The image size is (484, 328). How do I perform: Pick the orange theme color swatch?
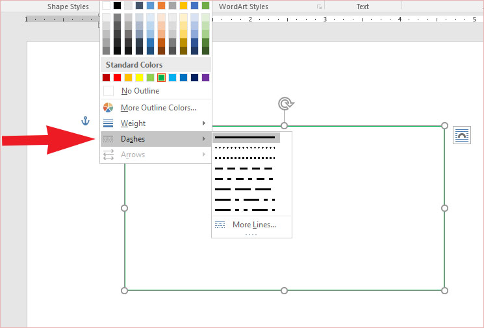pyautogui.click(x=161, y=5)
